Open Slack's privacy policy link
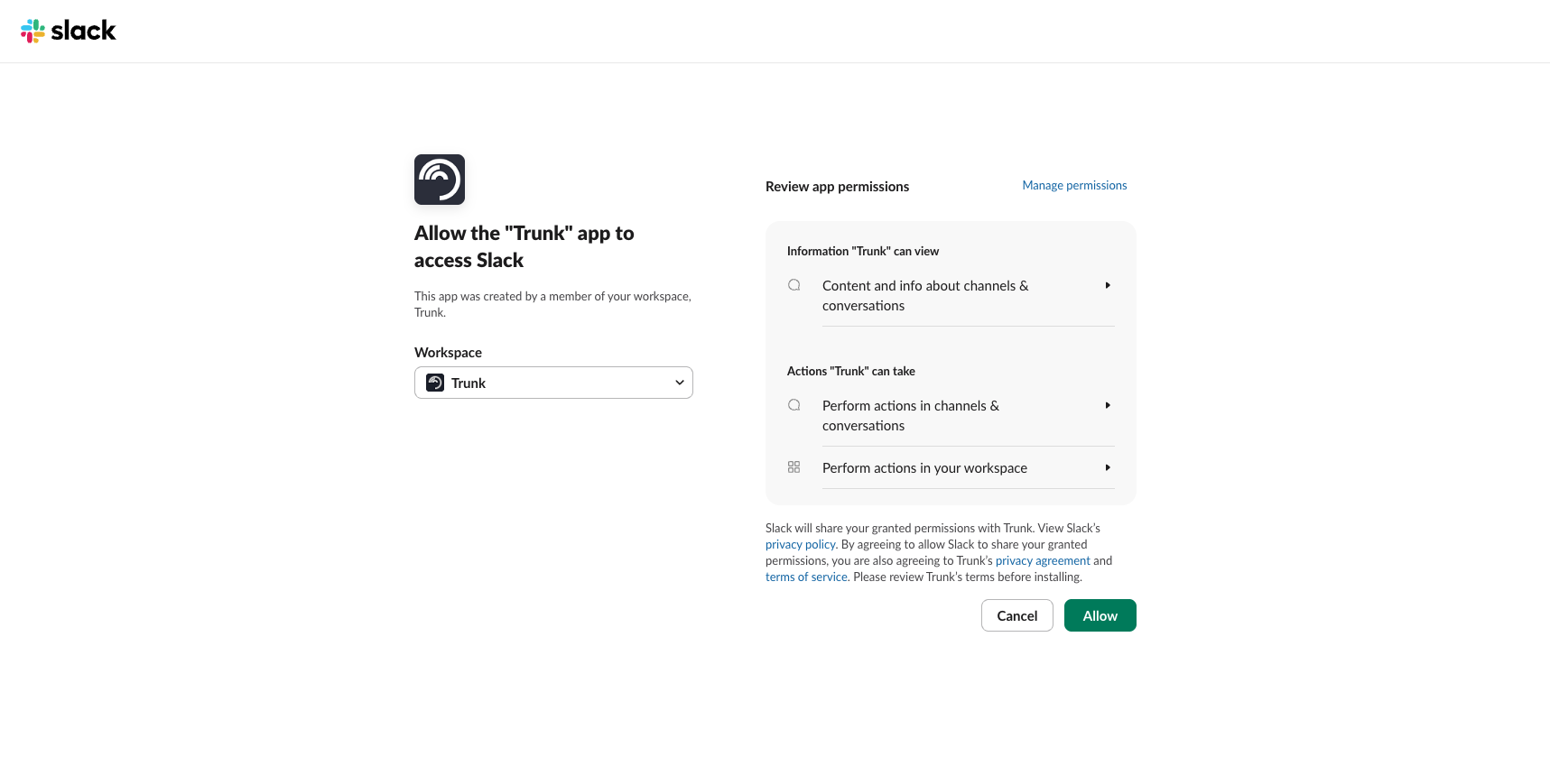Image resolution: width=1550 pixels, height=757 pixels. (801, 544)
